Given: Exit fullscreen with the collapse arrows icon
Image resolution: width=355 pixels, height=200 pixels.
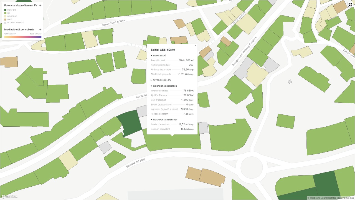Looking at the screenshot, I should (x=350, y=5).
